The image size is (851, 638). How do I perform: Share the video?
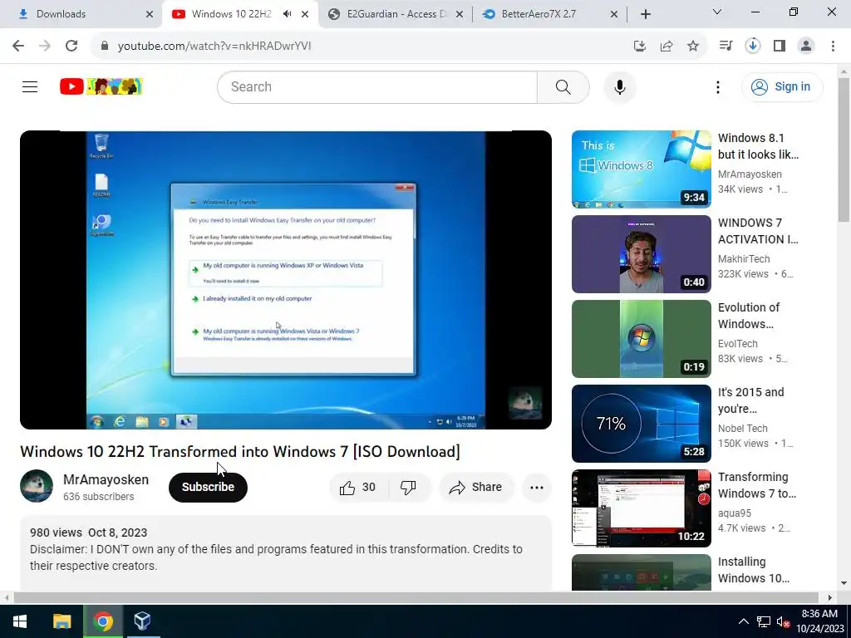pos(476,487)
